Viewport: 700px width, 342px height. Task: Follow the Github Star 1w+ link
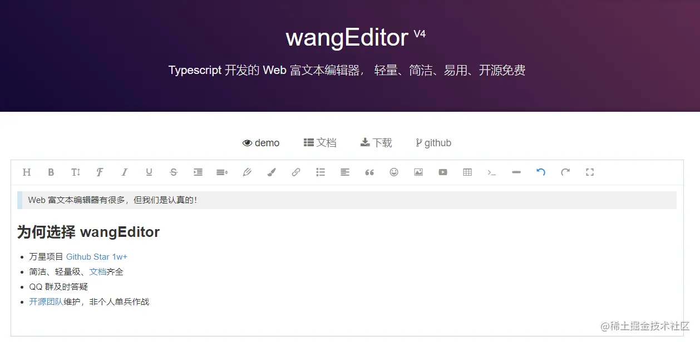click(97, 257)
